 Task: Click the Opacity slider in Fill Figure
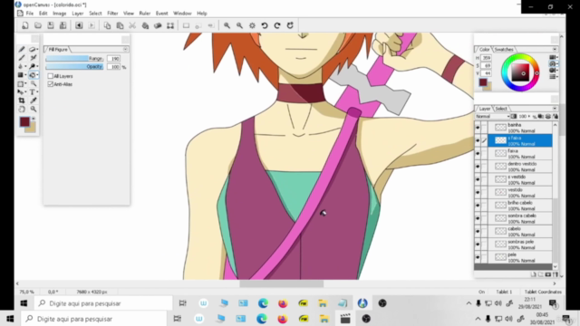(74, 67)
